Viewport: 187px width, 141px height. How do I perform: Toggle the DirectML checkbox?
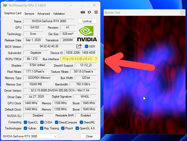click(81, 122)
